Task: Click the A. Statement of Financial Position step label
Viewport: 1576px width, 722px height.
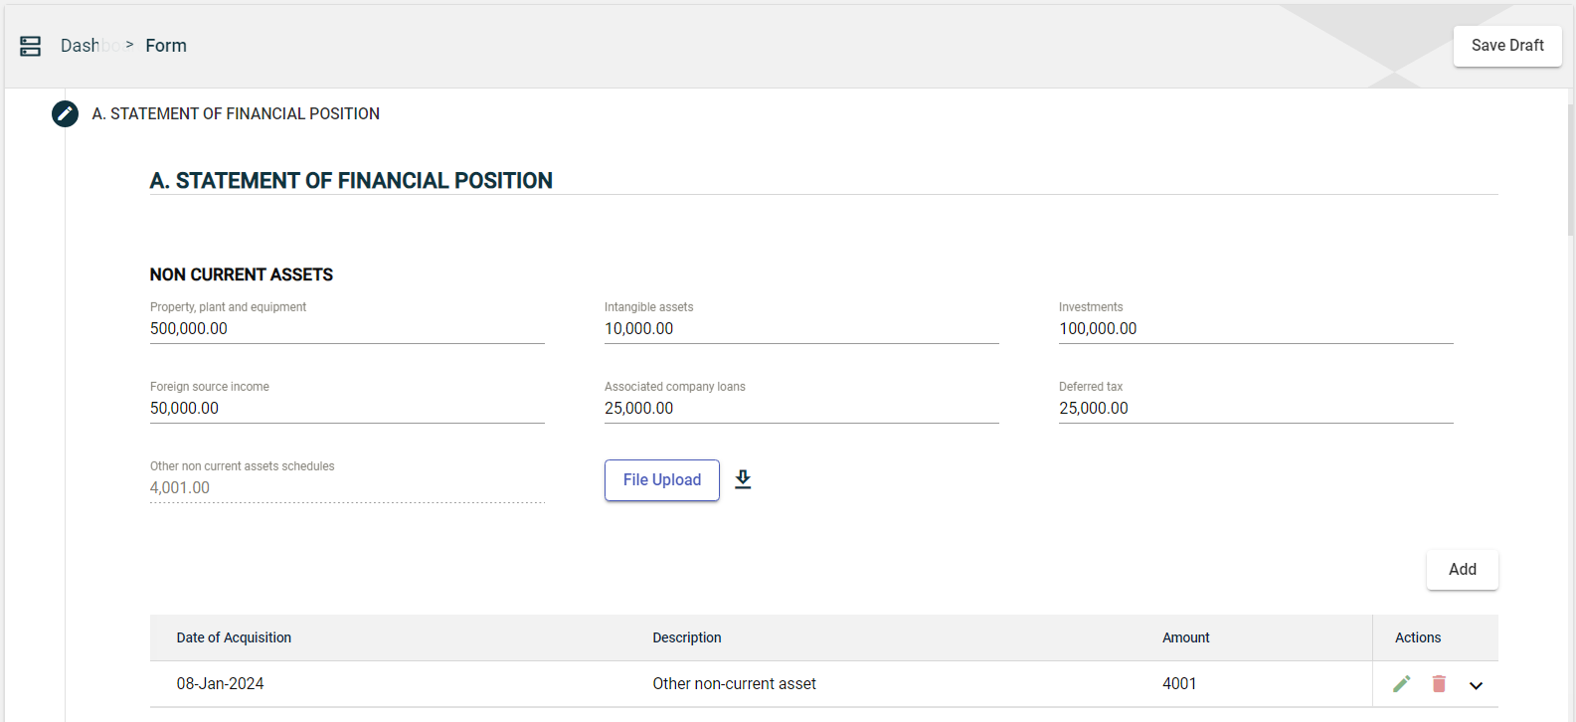Action: pos(236,113)
